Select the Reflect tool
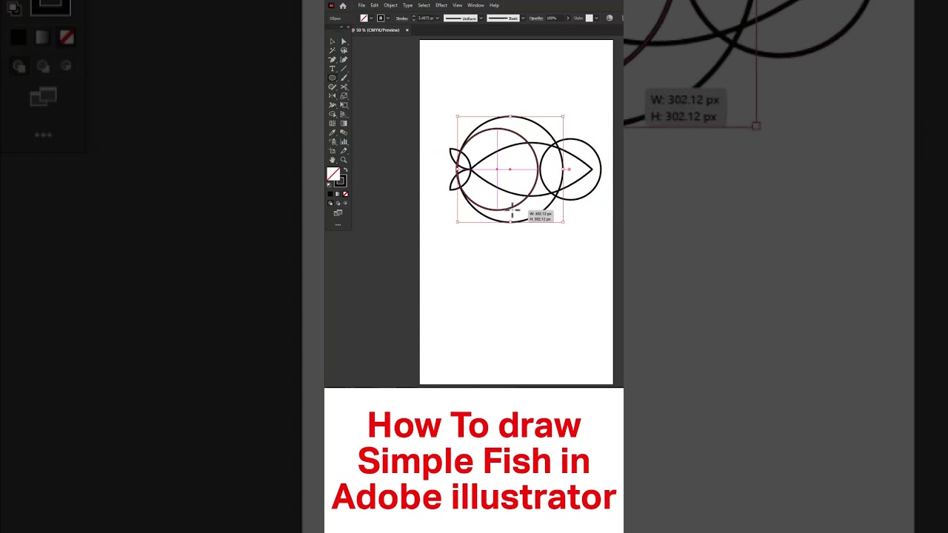 (x=333, y=96)
